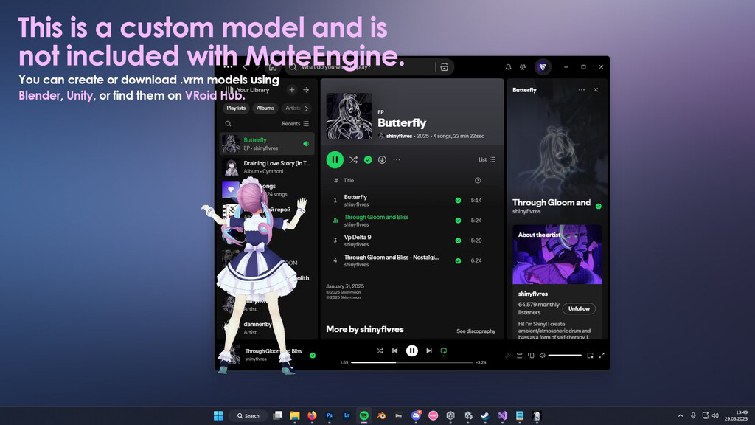Toggle saved checkmark for the Butterfly EP

(368, 159)
